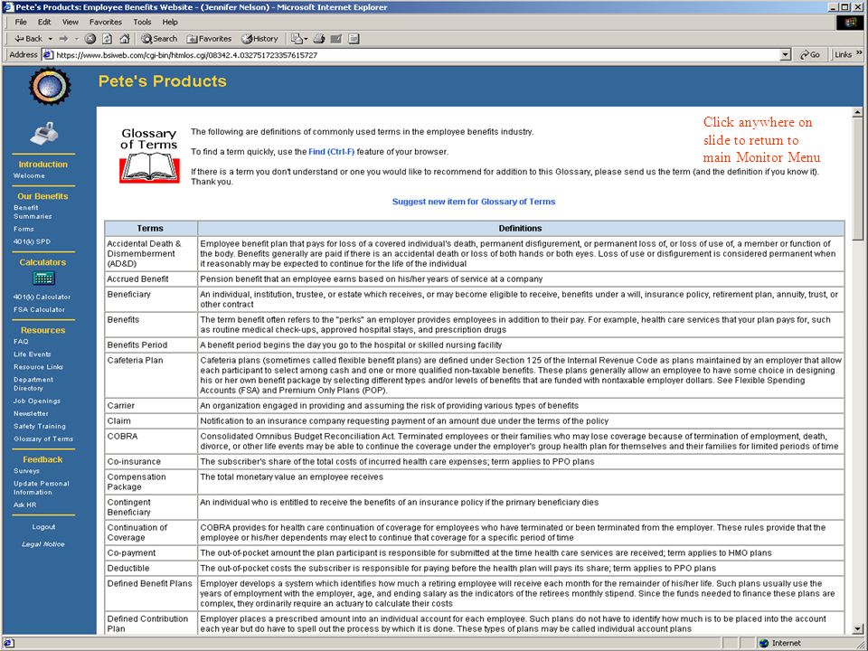Click the calculator icon in sidebar

coord(43,278)
